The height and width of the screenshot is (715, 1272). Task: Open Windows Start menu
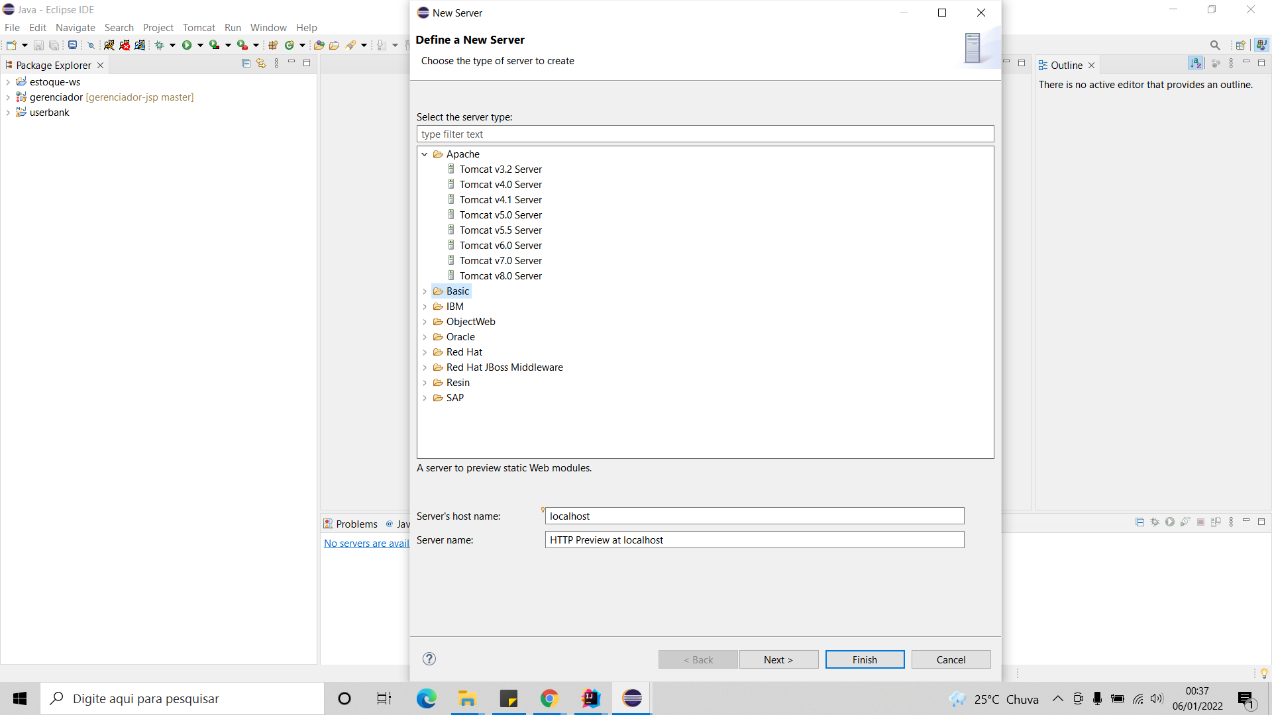pyautogui.click(x=20, y=698)
